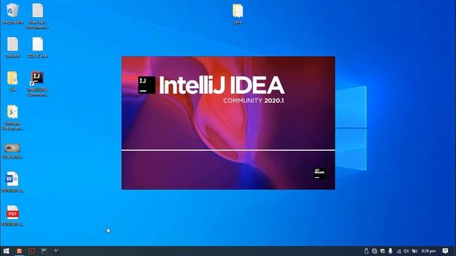Viewport: 456px width, 256px height.
Task: Click the dark red app icon in taskbar
Action: click(31, 251)
